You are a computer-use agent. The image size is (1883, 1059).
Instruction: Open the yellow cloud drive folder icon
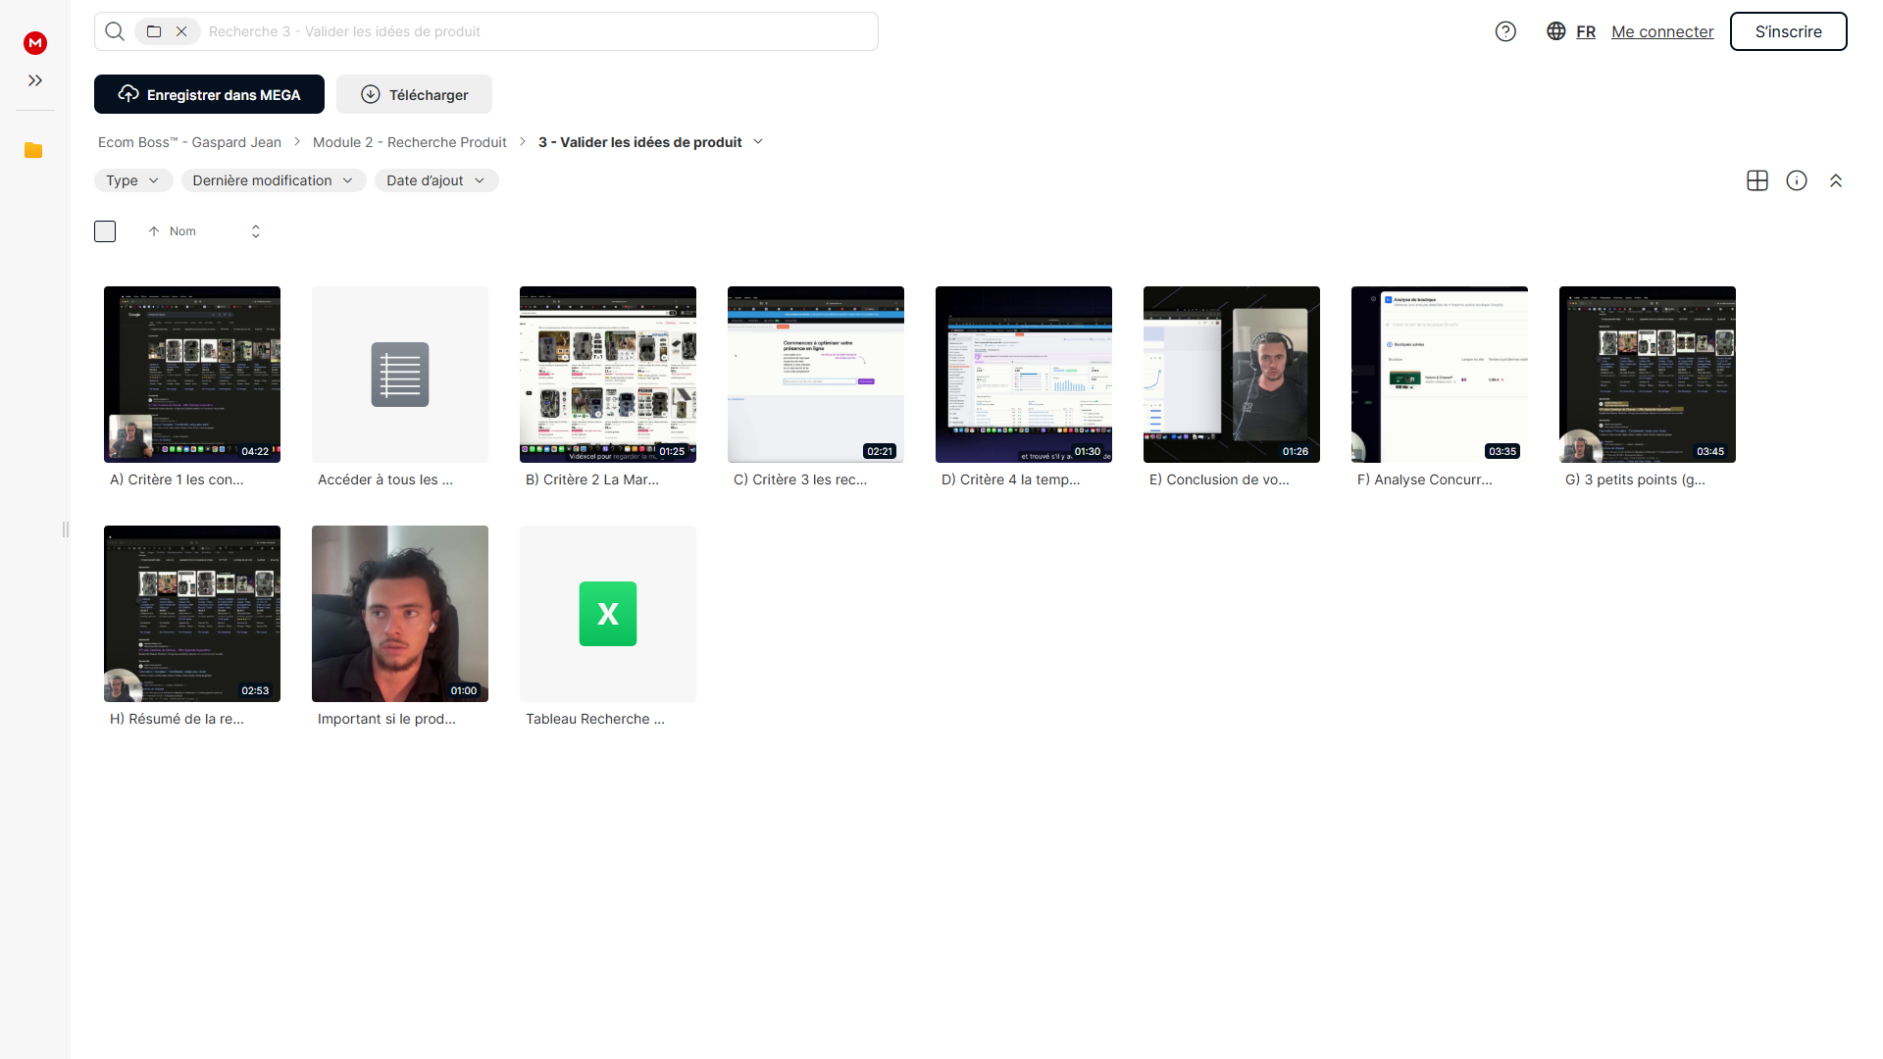click(33, 150)
